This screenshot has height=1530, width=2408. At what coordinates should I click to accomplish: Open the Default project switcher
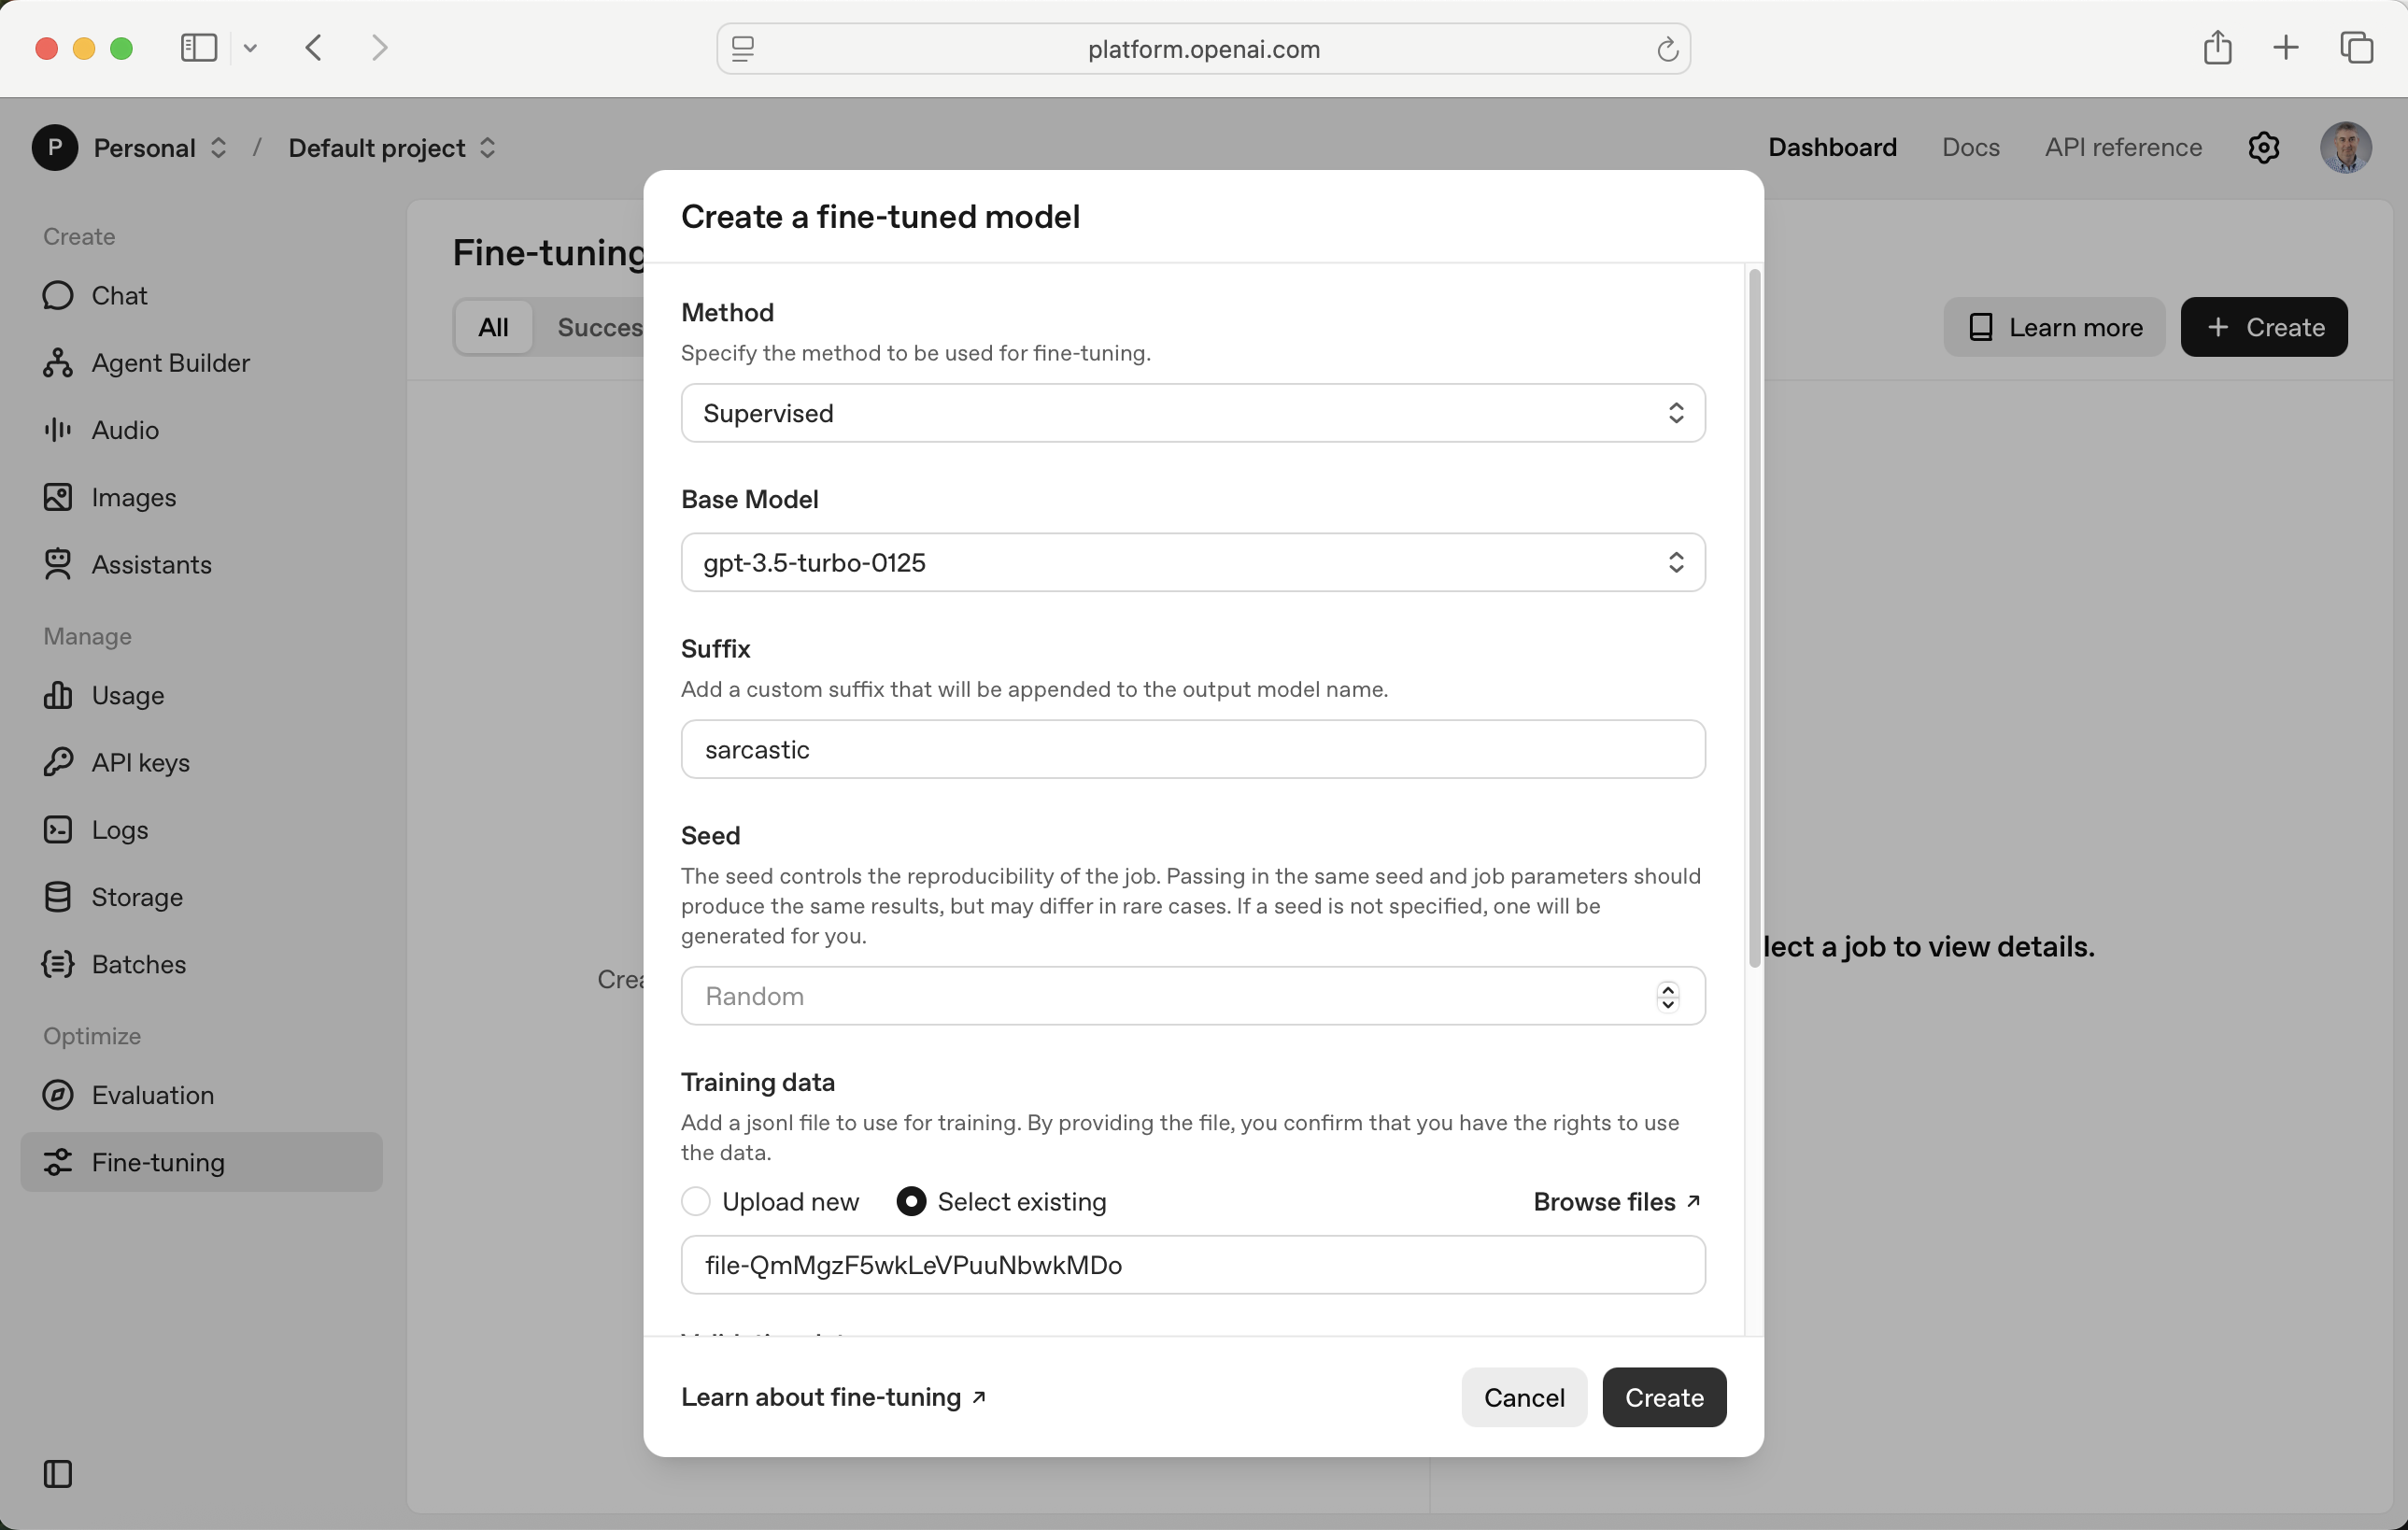392,148
